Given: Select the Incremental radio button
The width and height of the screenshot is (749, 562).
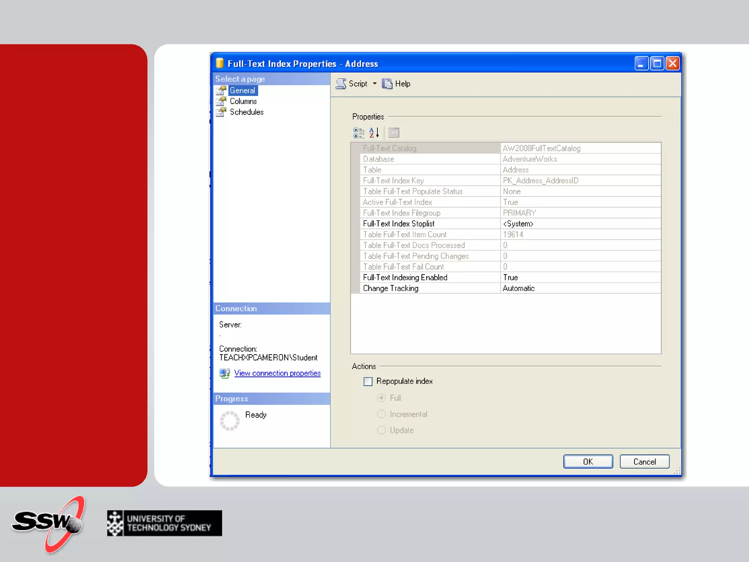Looking at the screenshot, I should click(x=381, y=414).
